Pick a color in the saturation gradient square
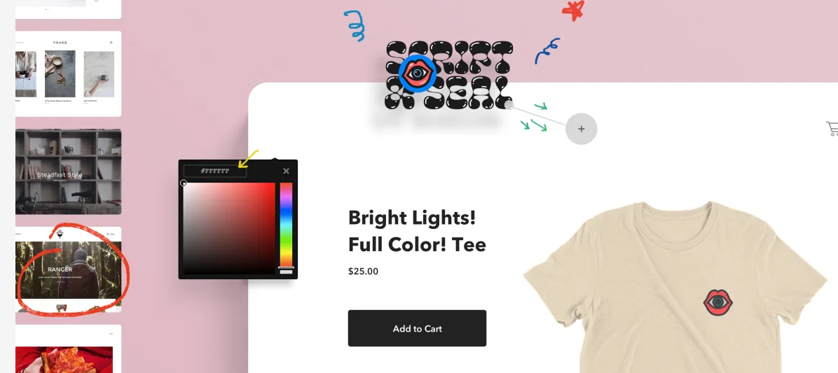838x373 pixels. click(229, 228)
